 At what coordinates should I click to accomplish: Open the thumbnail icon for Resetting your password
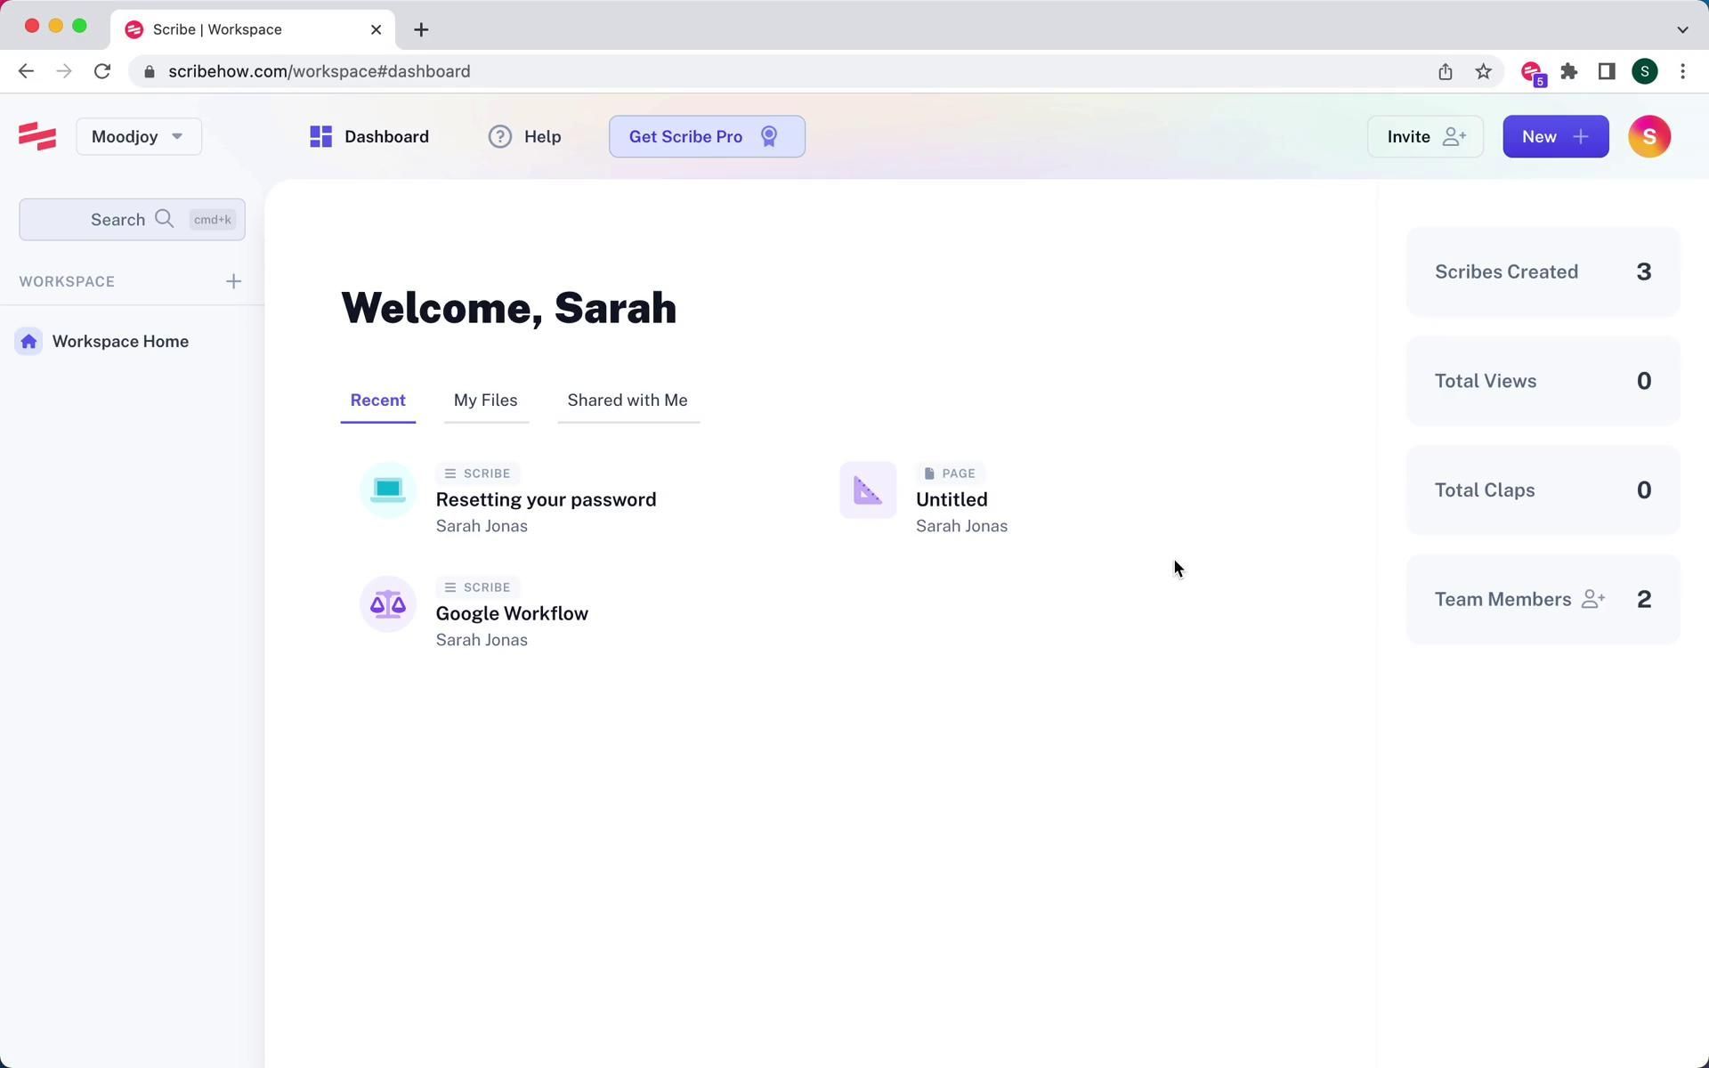click(x=387, y=489)
